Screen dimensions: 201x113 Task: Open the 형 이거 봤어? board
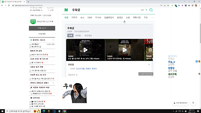coord(36,63)
